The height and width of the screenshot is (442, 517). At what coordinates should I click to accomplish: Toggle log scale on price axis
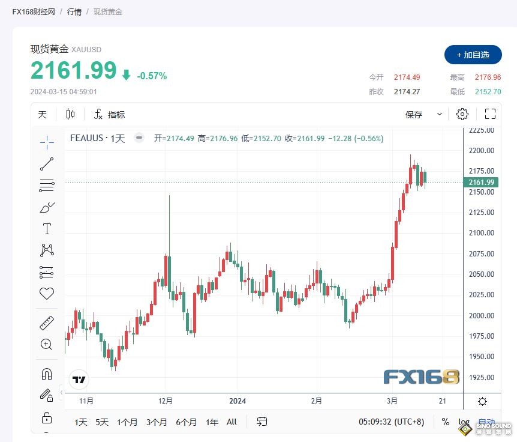[x=464, y=422]
